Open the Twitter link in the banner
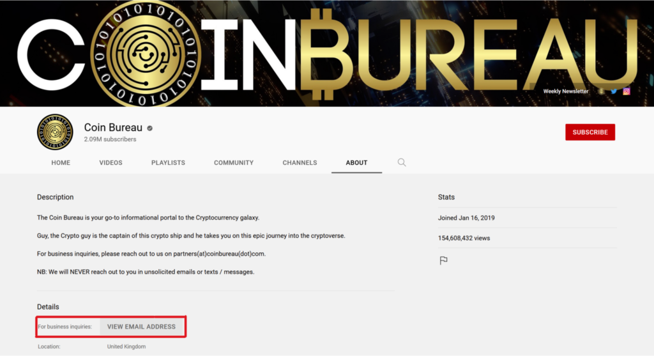 click(x=614, y=91)
